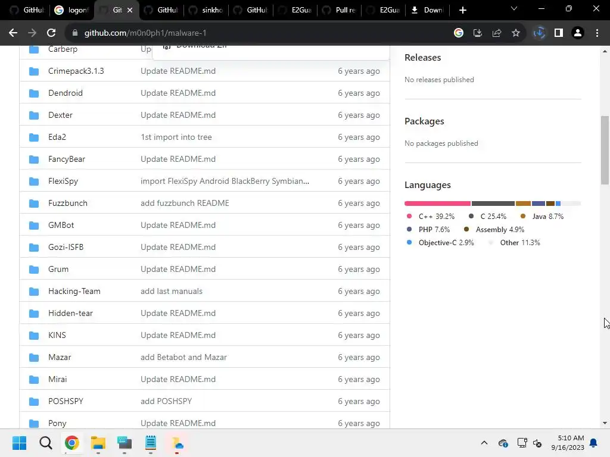Click the Google icon in the address bar
Viewport: 610px width, 457px height.
tap(459, 33)
